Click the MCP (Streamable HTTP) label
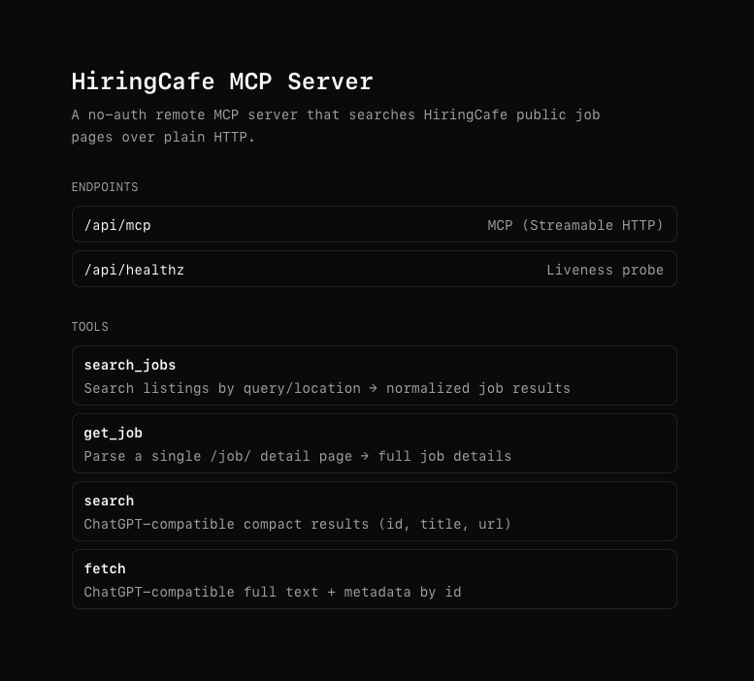This screenshot has width=754, height=681. tap(575, 225)
